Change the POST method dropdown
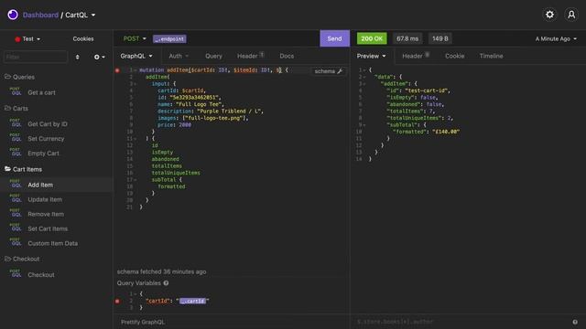 (135, 38)
